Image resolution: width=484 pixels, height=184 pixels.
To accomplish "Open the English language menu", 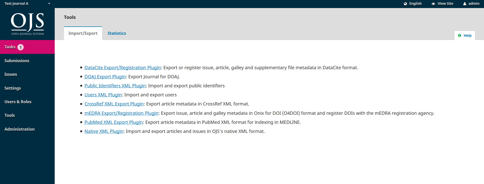I will 413,4.
